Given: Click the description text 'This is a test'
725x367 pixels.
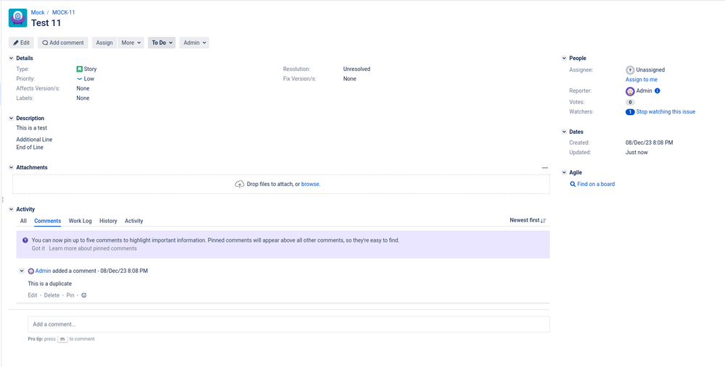Looking at the screenshot, I should tap(31, 128).
